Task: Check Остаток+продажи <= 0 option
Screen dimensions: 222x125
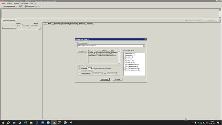Action: [124, 65]
